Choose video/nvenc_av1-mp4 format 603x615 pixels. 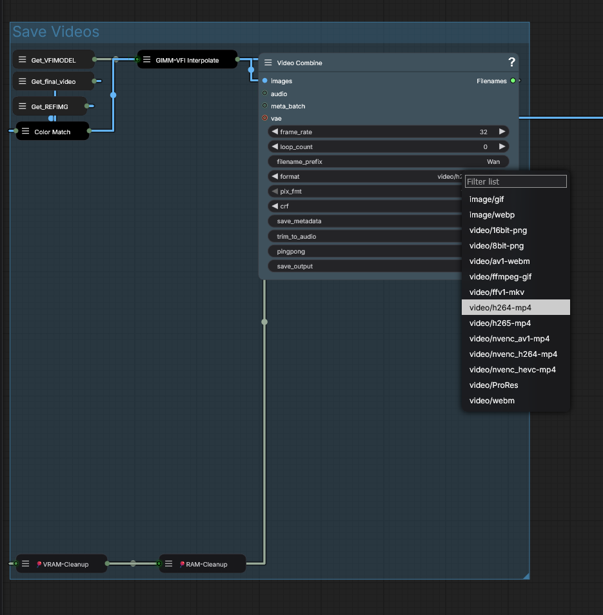pos(515,339)
